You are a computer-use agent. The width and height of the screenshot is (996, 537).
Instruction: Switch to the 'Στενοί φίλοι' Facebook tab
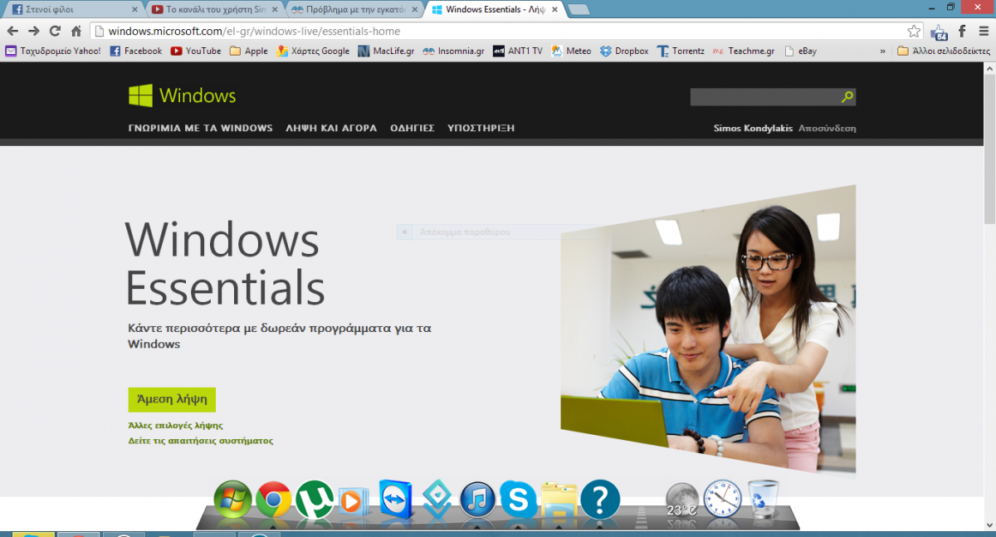coord(75,10)
